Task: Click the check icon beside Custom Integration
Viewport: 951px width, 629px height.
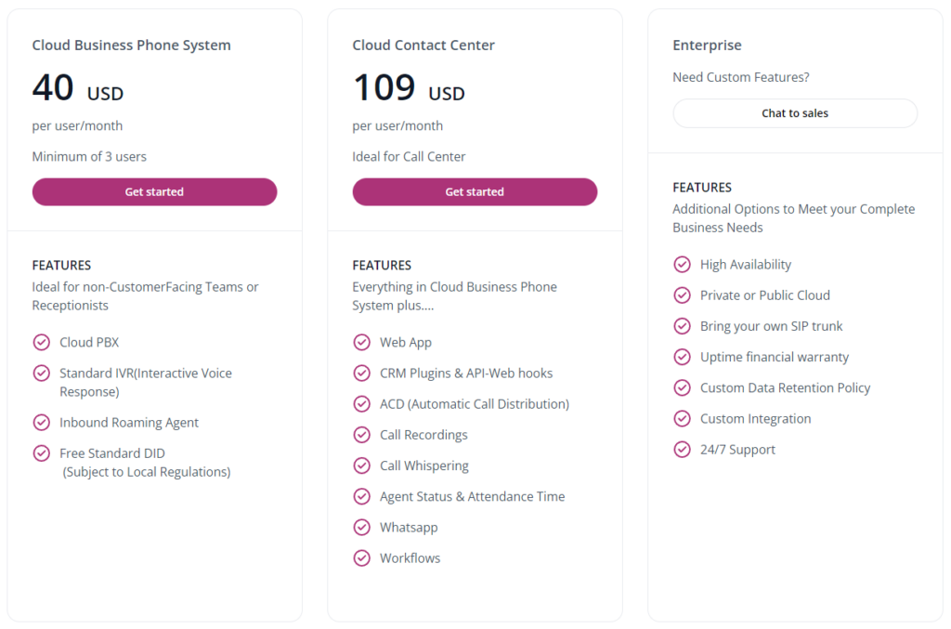Action: (x=682, y=419)
